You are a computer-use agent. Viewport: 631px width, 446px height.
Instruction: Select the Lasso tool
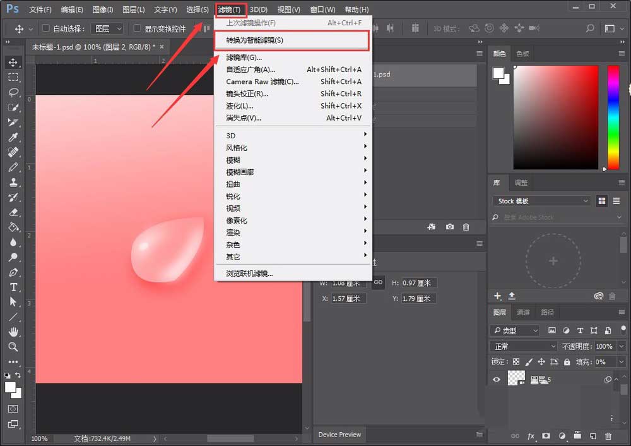point(13,92)
